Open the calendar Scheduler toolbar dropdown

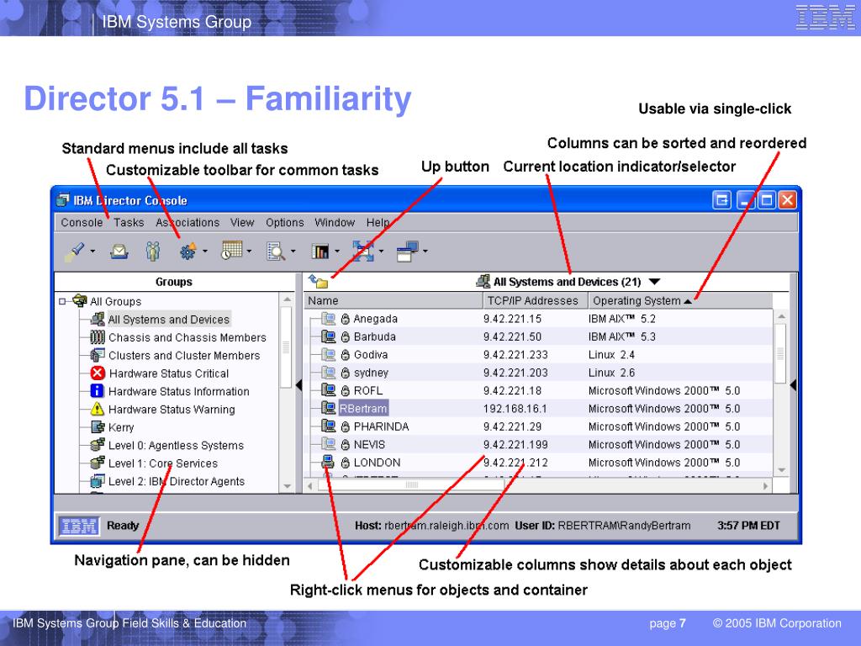pyautogui.click(x=249, y=252)
